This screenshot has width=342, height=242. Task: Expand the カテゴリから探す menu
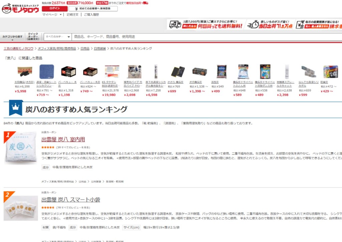pos(12,37)
